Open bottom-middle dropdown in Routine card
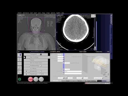This screenshot has height=96, width=128. click(82, 78)
